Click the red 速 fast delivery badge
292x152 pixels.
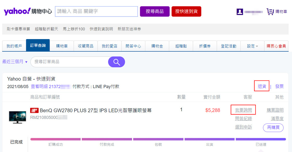[x=34, y=110]
